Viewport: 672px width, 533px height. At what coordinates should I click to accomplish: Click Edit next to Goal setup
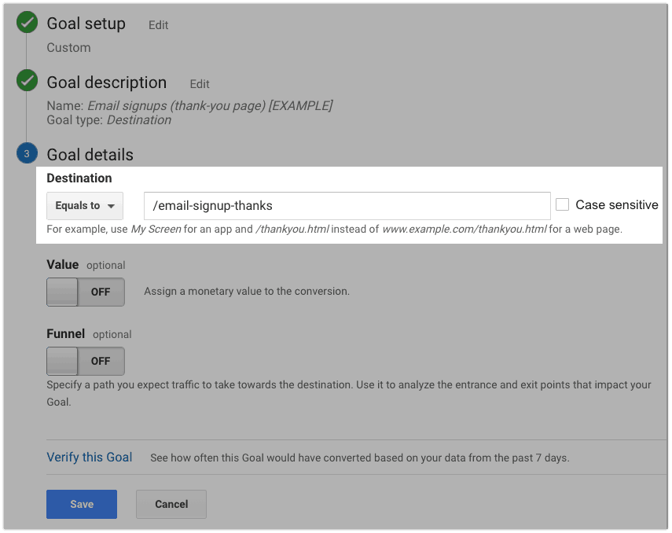158,25
